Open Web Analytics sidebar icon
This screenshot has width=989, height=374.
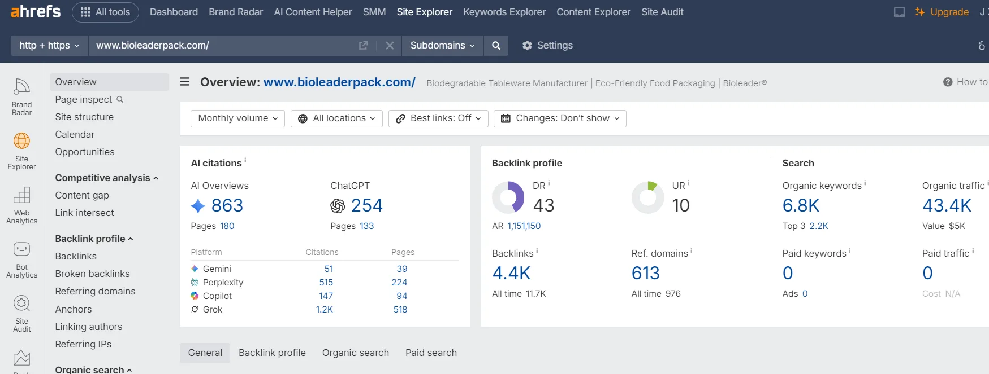(21, 205)
